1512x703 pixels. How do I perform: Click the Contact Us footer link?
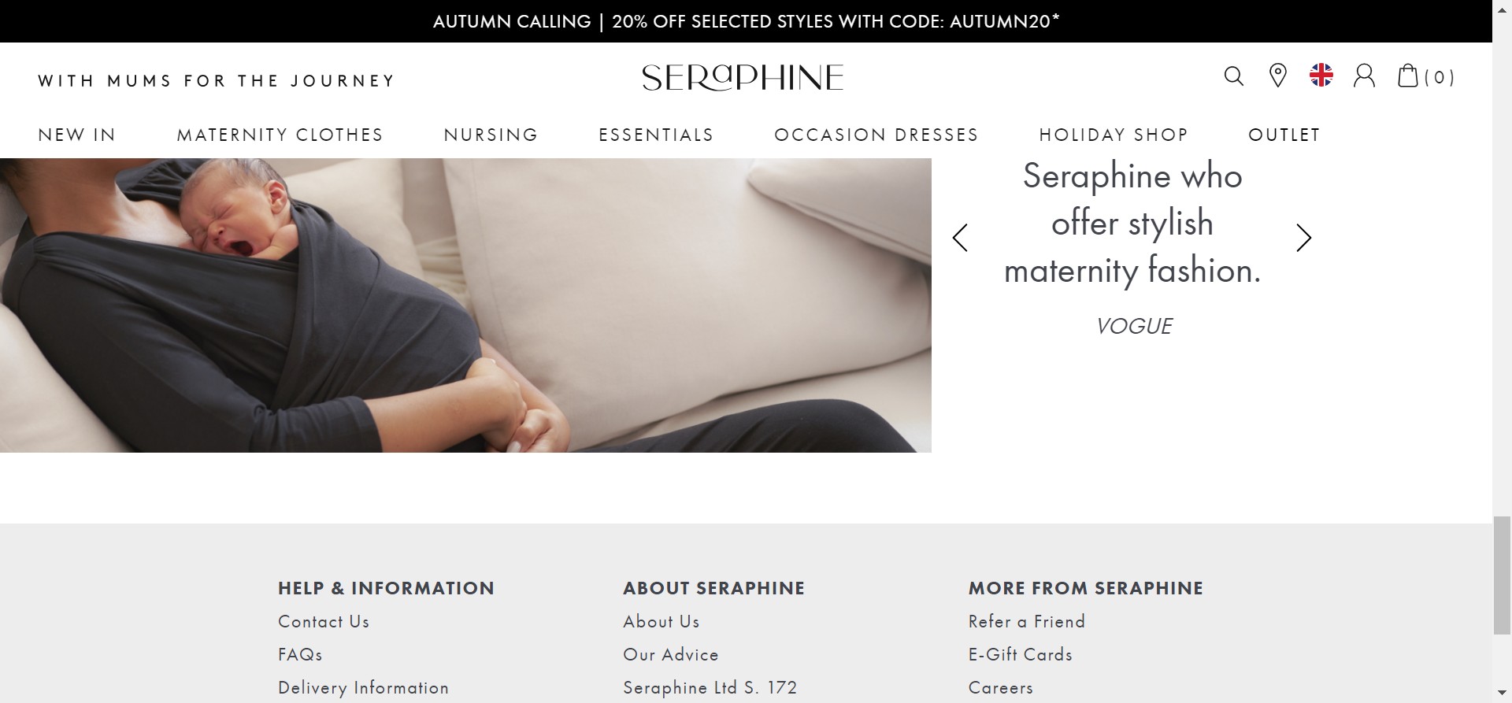coord(324,622)
